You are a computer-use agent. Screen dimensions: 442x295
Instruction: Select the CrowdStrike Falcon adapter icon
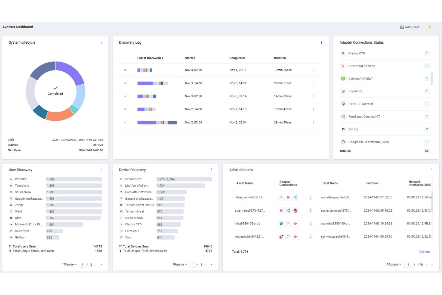coord(343,66)
